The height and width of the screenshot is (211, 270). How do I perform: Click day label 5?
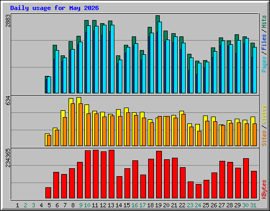point(49,205)
